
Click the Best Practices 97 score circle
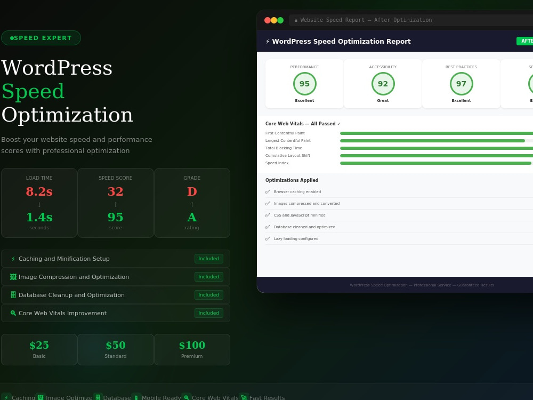coord(461,84)
